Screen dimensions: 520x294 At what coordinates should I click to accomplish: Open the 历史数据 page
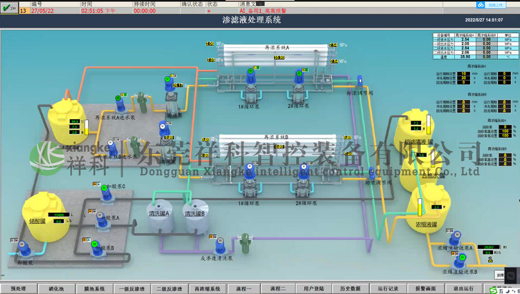[351, 288]
